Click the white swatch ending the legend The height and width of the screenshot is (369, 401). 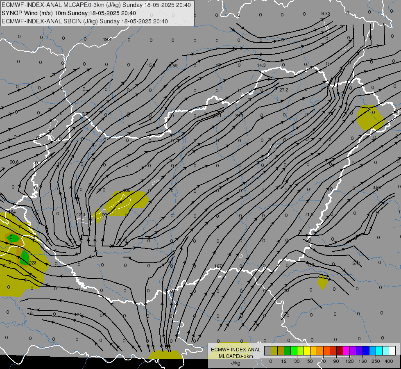pyautogui.click(x=392, y=351)
